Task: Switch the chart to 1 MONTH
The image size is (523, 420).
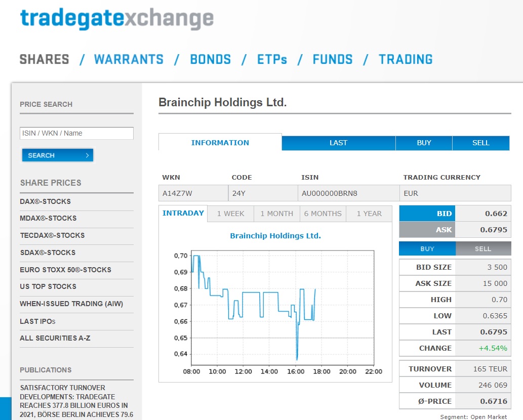Action: tap(276, 214)
